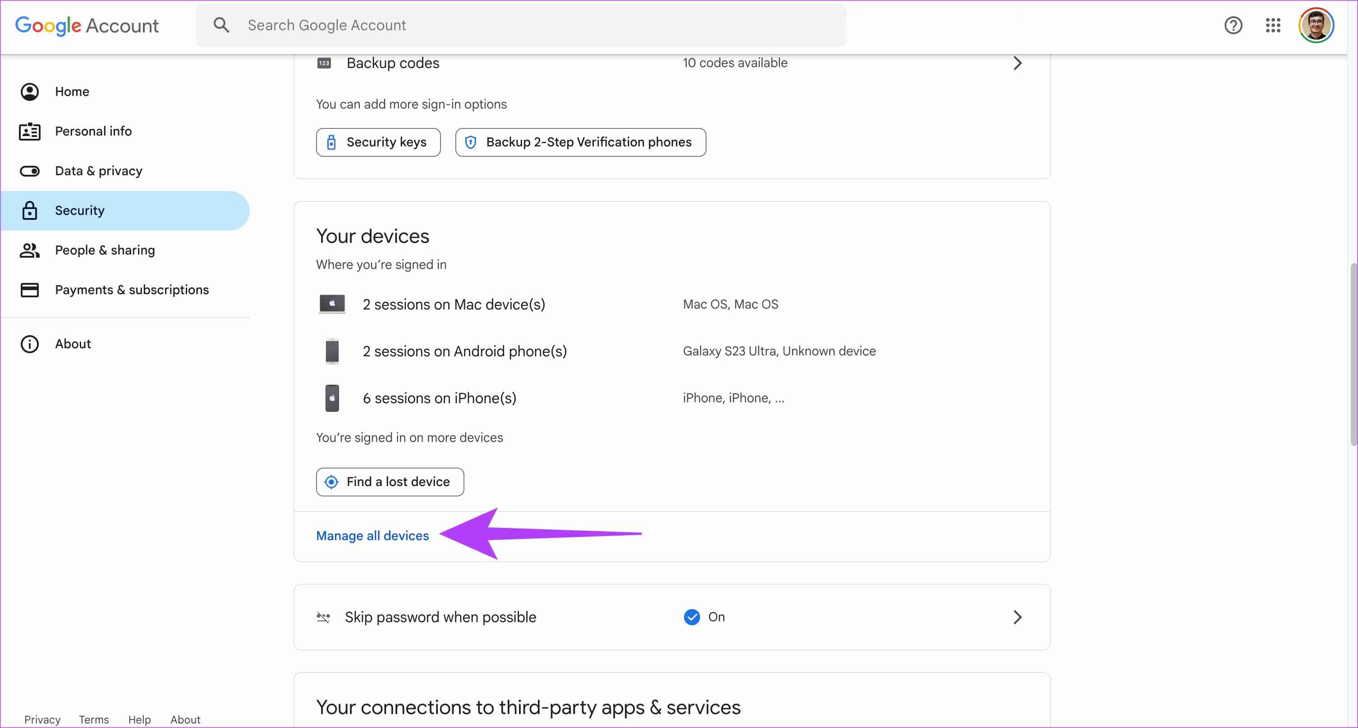Click the Google apps grid icon
Image resolution: width=1358 pixels, height=728 pixels.
coord(1274,25)
